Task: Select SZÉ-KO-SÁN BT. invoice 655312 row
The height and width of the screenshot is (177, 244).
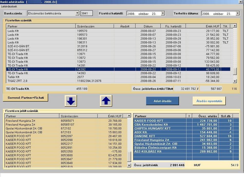Action: pyautogui.click(x=118, y=50)
